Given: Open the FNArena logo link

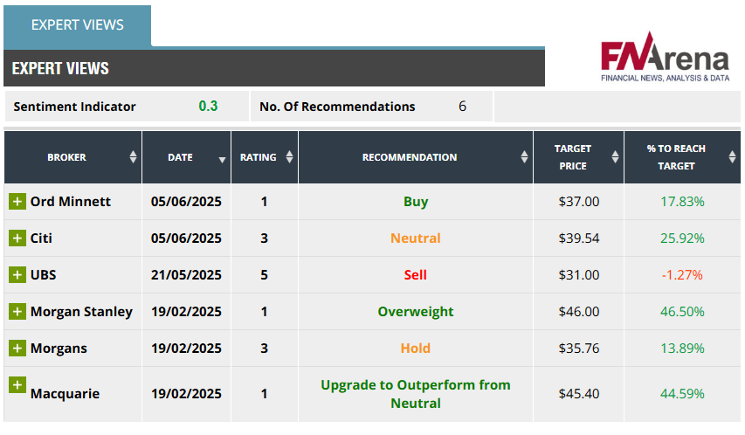Looking at the screenshot, I should pyautogui.click(x=664, y=59).
